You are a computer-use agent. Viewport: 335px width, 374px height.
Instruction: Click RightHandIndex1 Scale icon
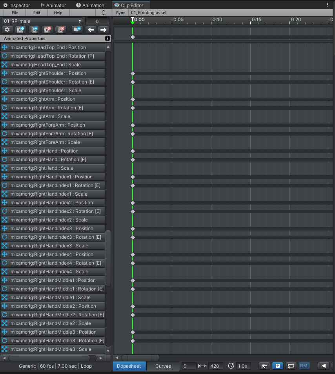pos(5,194)
